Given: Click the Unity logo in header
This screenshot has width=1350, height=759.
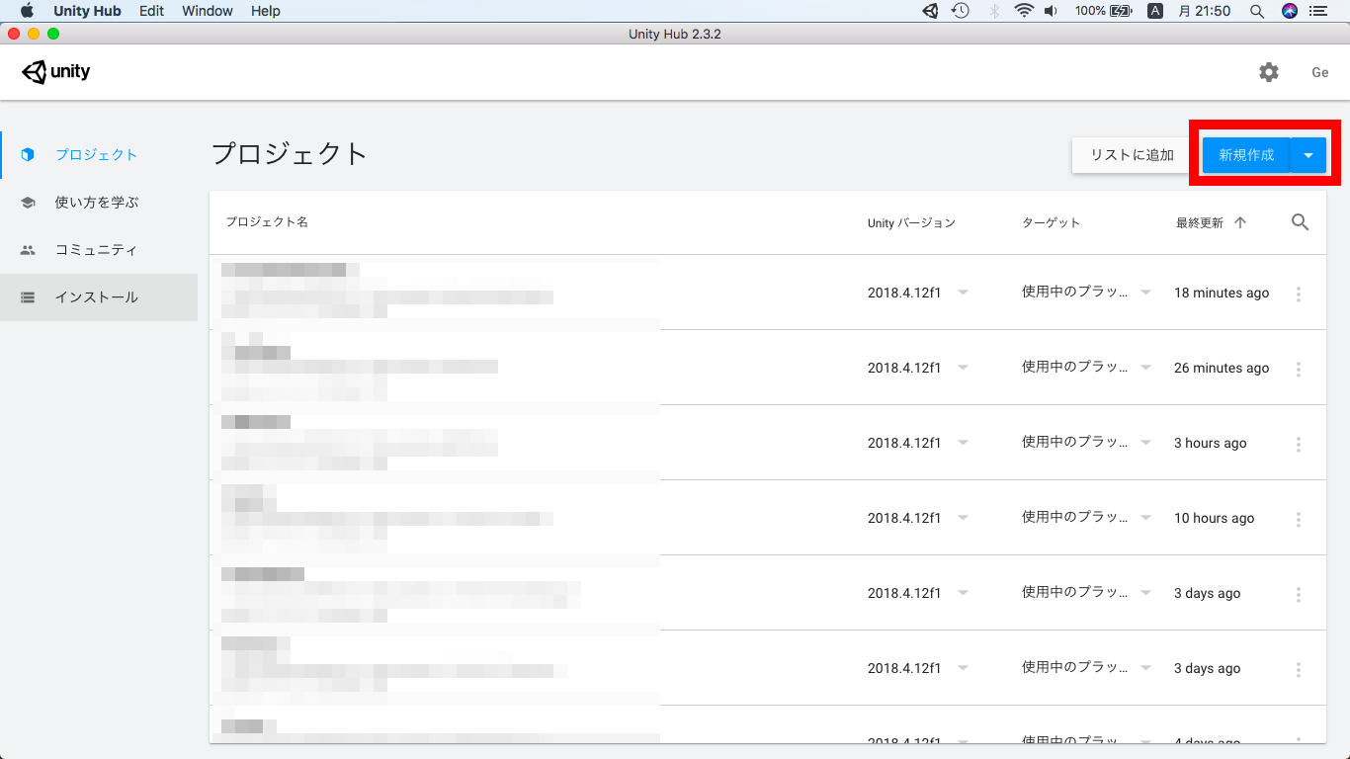Looking at the screenshot, I should tap(56, 72).
